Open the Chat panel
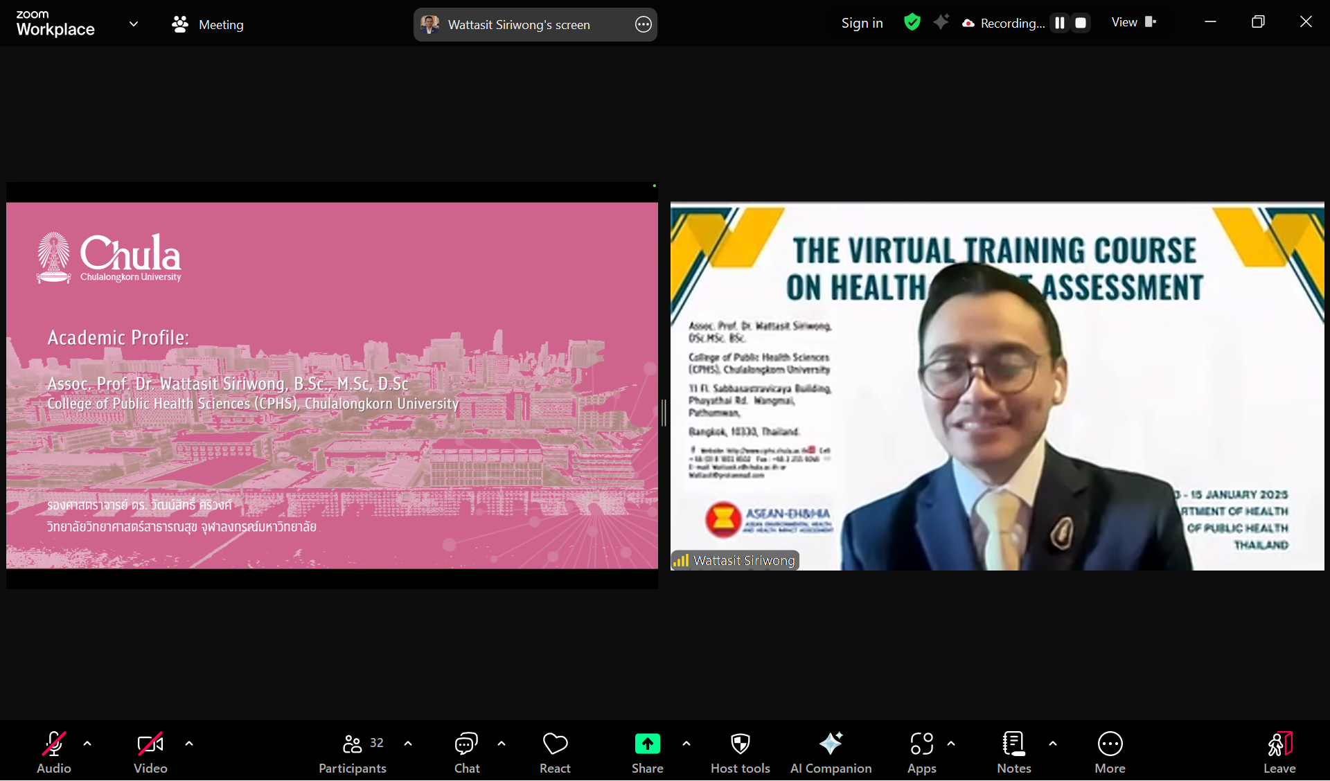Viewport: 1330px width, 781px height. point(466,744)
